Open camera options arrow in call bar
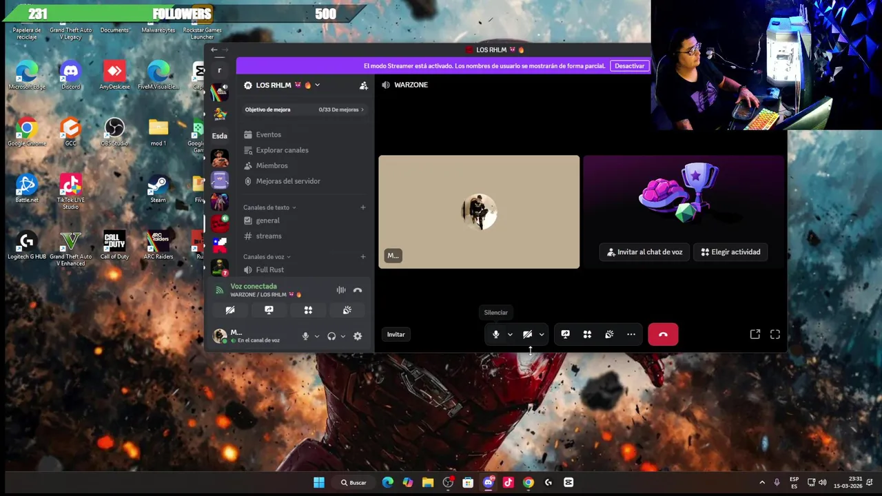Image resolution: width=882 pixels, height=496 pixels. tap(542, 334)
